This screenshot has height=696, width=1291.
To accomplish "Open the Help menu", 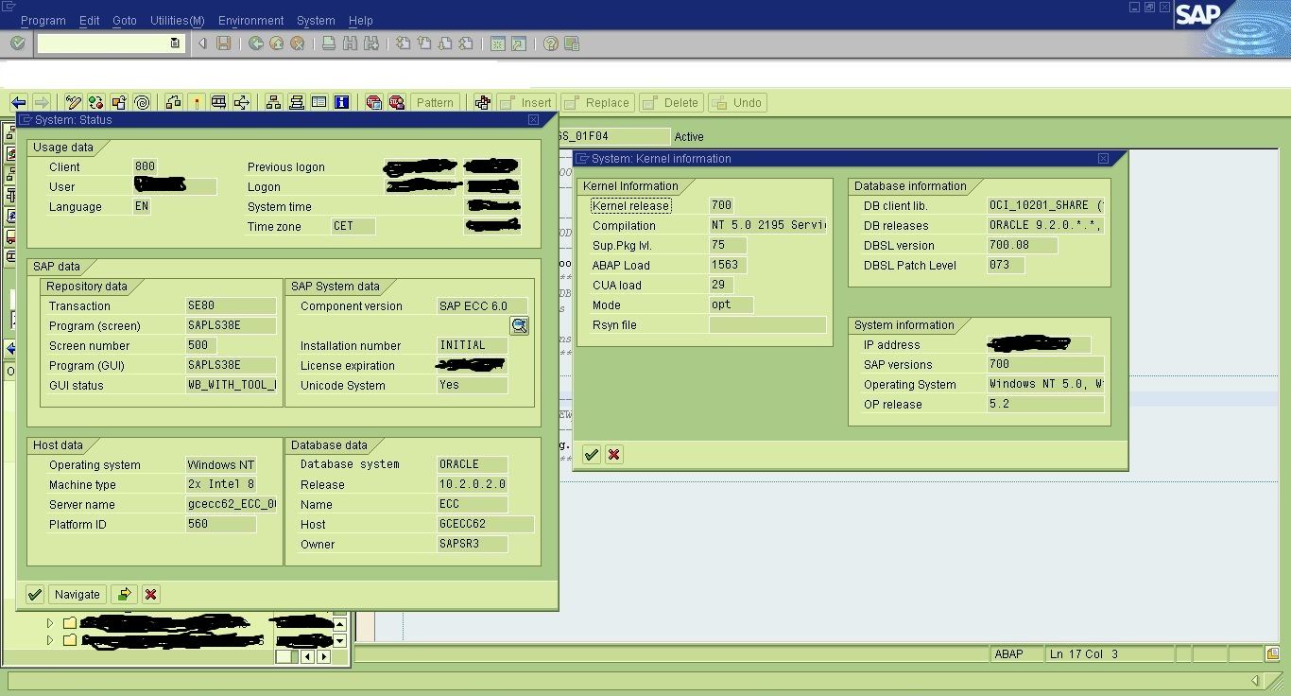I will [x=361, y=21].
